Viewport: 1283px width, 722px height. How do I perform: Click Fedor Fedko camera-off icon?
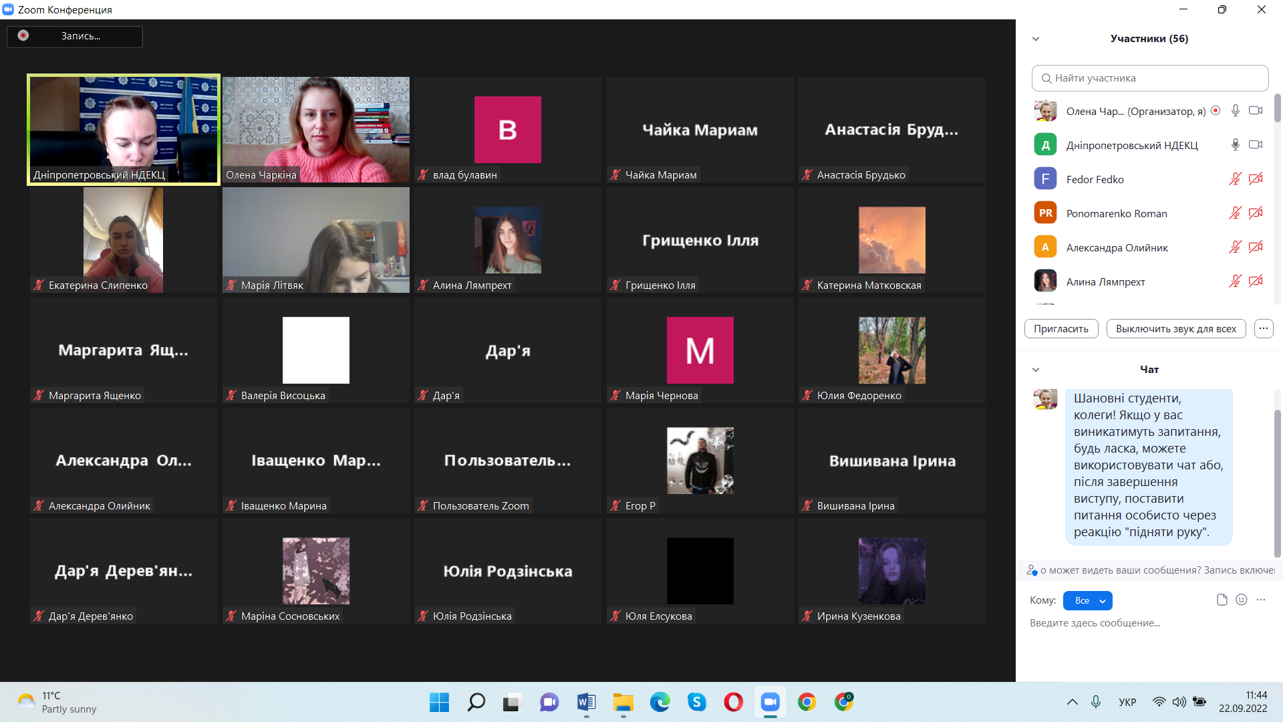[1256, 179]
